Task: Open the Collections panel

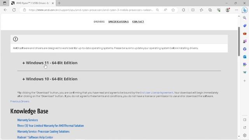Action: [210, 10]
